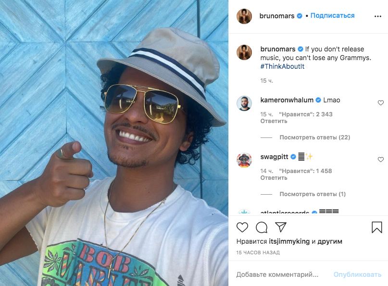Open the comment speech bubble icon

(x=262, y=227)
